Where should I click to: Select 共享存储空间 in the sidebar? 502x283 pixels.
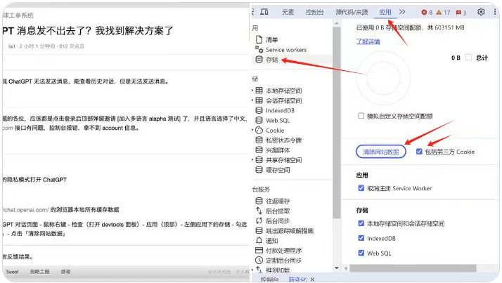283,160
